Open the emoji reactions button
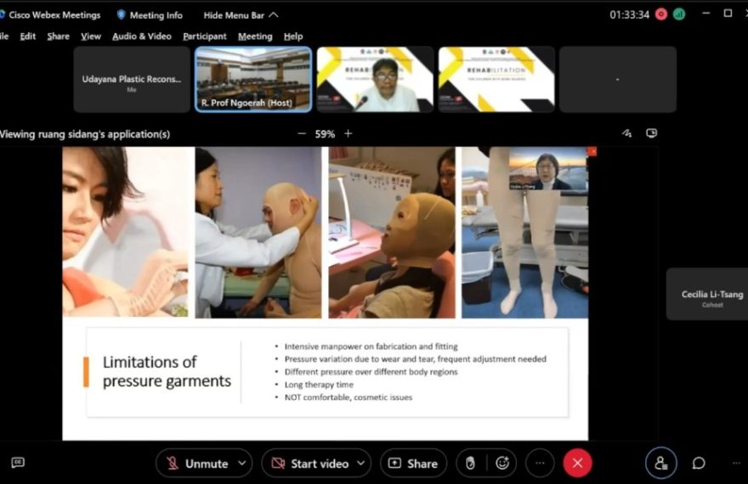The height and width of the screenshot is (484, 748). [502, 463]
